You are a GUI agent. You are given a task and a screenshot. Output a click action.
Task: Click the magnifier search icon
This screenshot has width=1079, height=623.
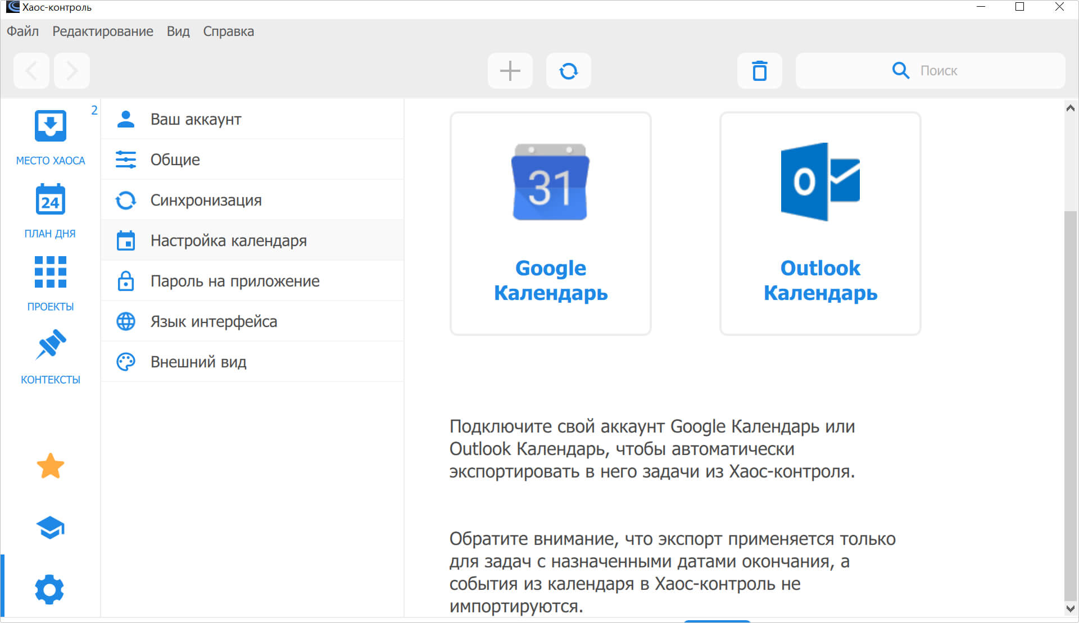pos(900,71)
